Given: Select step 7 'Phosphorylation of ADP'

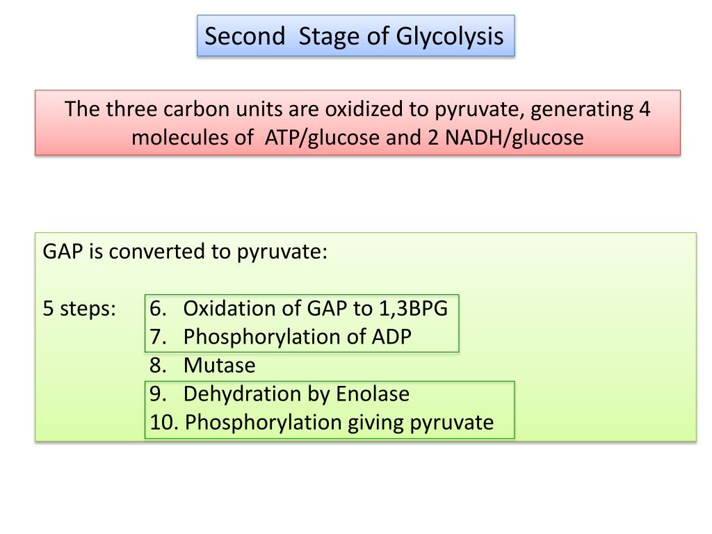Looking at the screenshot, I should tap(280, 337).
